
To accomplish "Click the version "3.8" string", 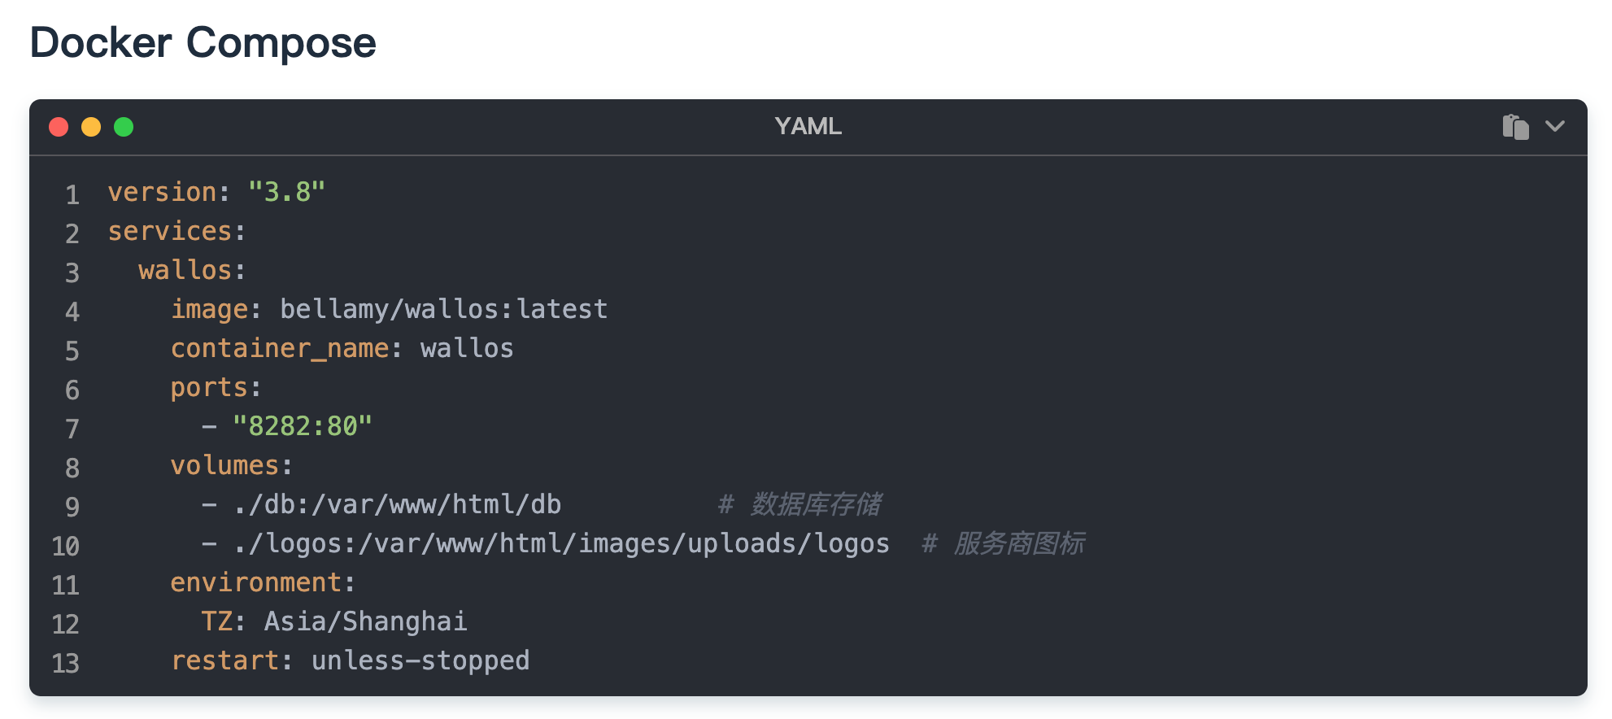I will click(286, 192).
